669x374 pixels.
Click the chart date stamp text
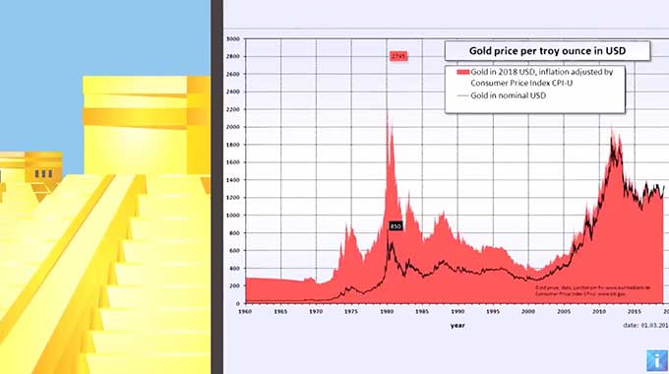646,326
